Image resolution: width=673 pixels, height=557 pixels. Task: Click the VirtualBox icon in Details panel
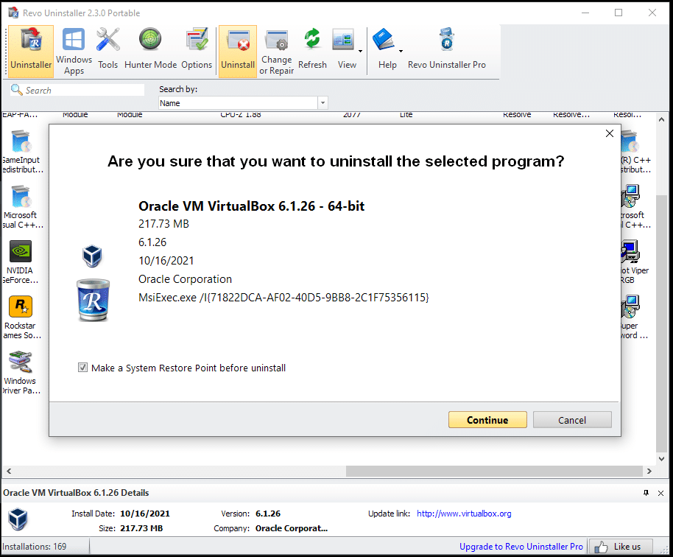click(18, 519)
